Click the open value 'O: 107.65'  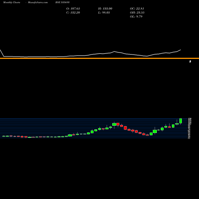click(x=73, y=9)
